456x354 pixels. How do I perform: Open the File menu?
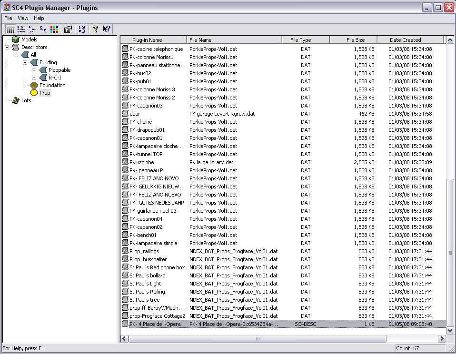8,18
